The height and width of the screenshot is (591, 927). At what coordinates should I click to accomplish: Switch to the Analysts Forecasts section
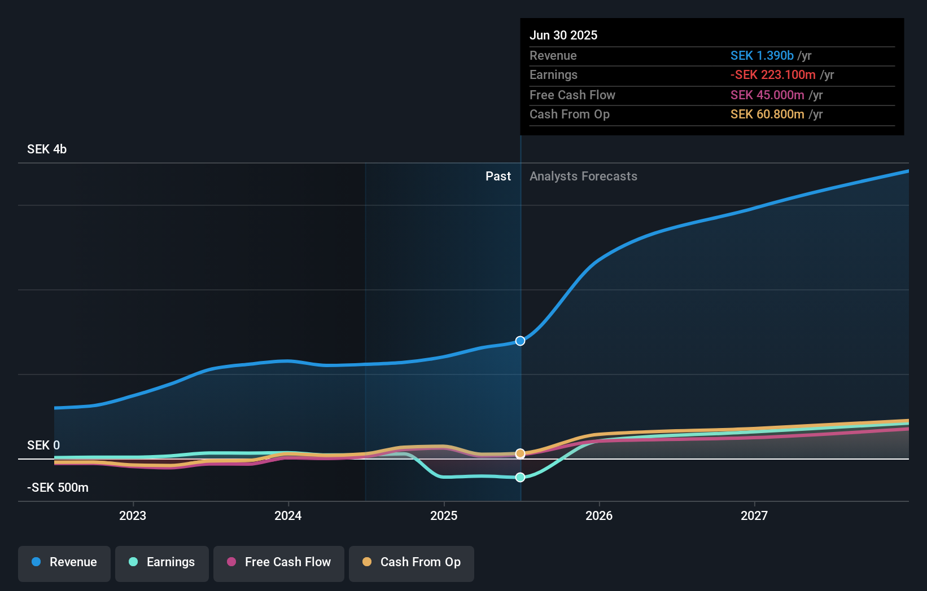[x=583, y=176]
